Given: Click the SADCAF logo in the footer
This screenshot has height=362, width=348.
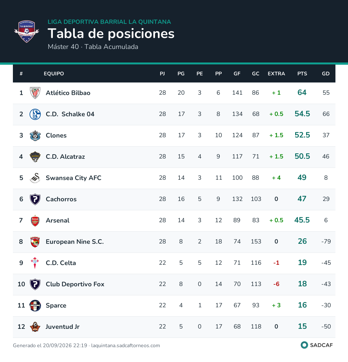Looking at the screenshot, I should coord(317,345).
